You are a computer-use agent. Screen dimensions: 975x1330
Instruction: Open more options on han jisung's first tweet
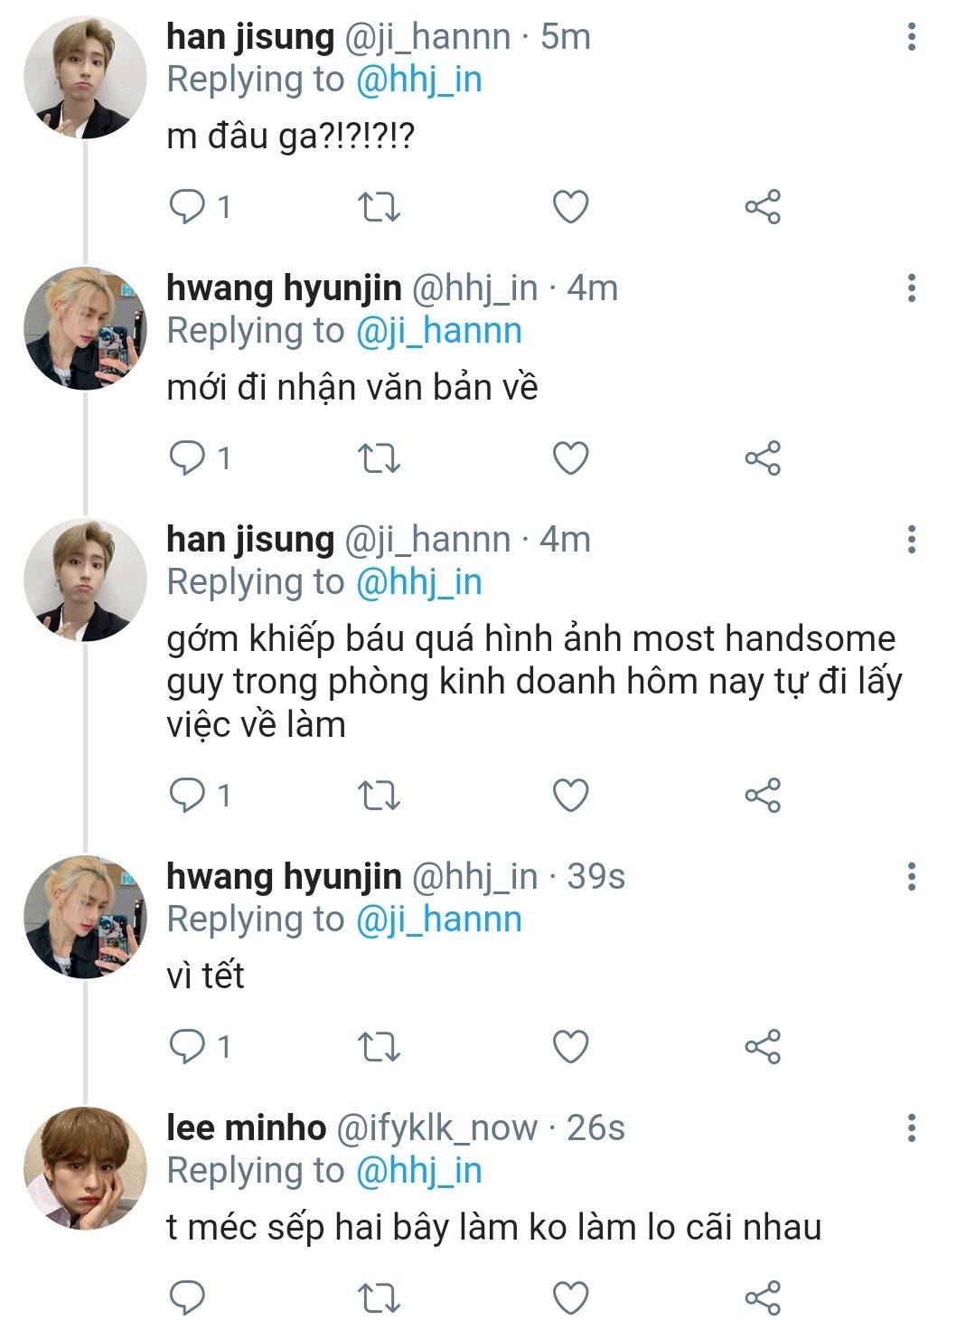[x=912, y=37]
